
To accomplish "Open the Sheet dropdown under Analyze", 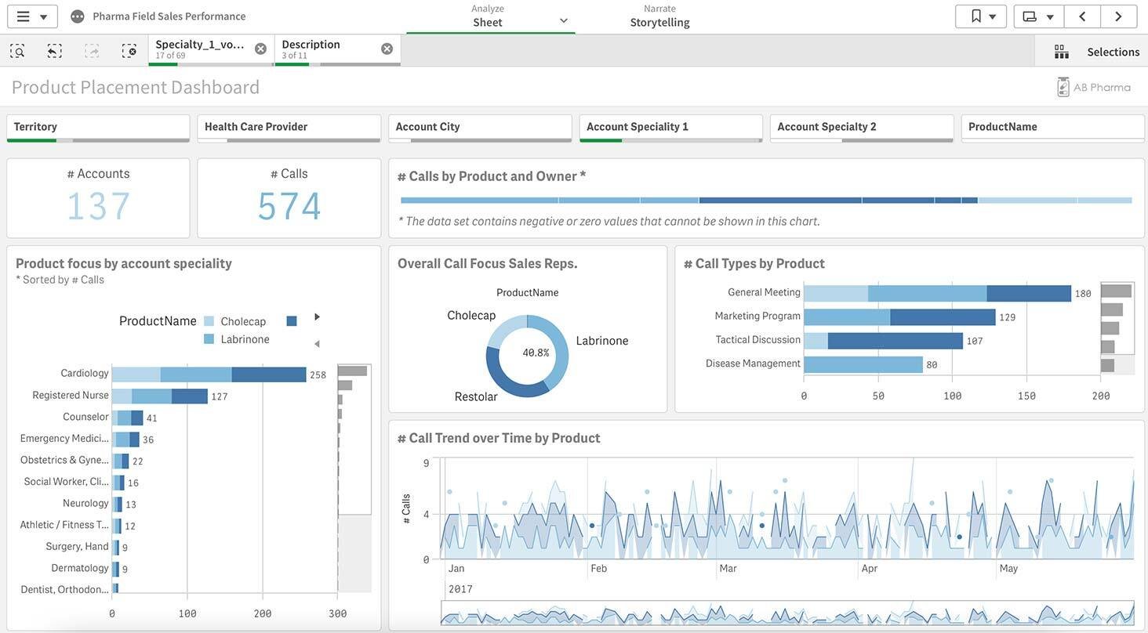I will coord(561,21).
